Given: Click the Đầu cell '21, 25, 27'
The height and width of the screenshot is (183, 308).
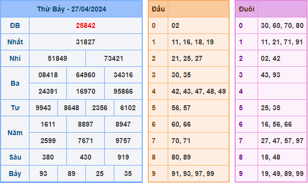Looking at the screenshot, I should pos(198,58).
